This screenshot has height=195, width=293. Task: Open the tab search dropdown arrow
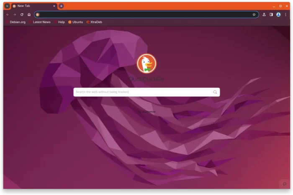coord(7,6)
